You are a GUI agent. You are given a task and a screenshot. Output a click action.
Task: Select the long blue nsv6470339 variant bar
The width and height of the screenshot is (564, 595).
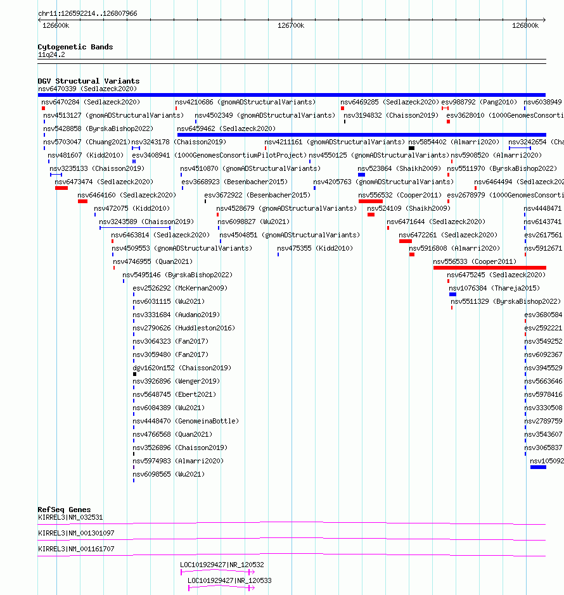pyautogui.click(x=292, y=95)
